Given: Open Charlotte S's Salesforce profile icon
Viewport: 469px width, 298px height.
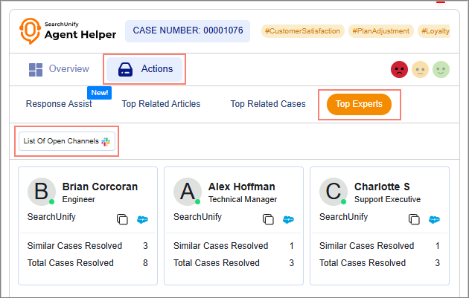Looking at the screenshot, I should click(434, 219).
